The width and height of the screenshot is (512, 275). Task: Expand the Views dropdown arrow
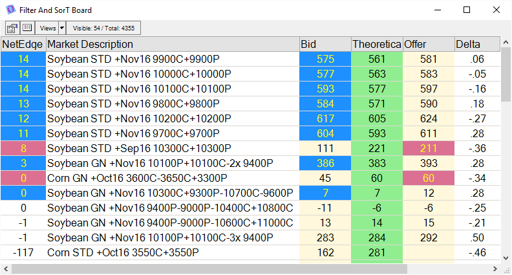(x=62, y=28)
